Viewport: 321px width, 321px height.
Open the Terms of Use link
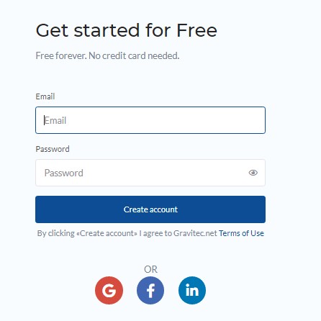click(x=241, y=233)
